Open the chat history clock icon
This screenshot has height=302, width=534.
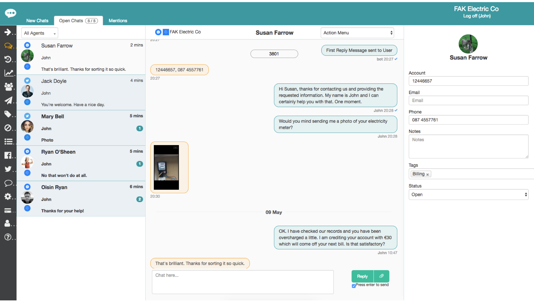[8, 59]
